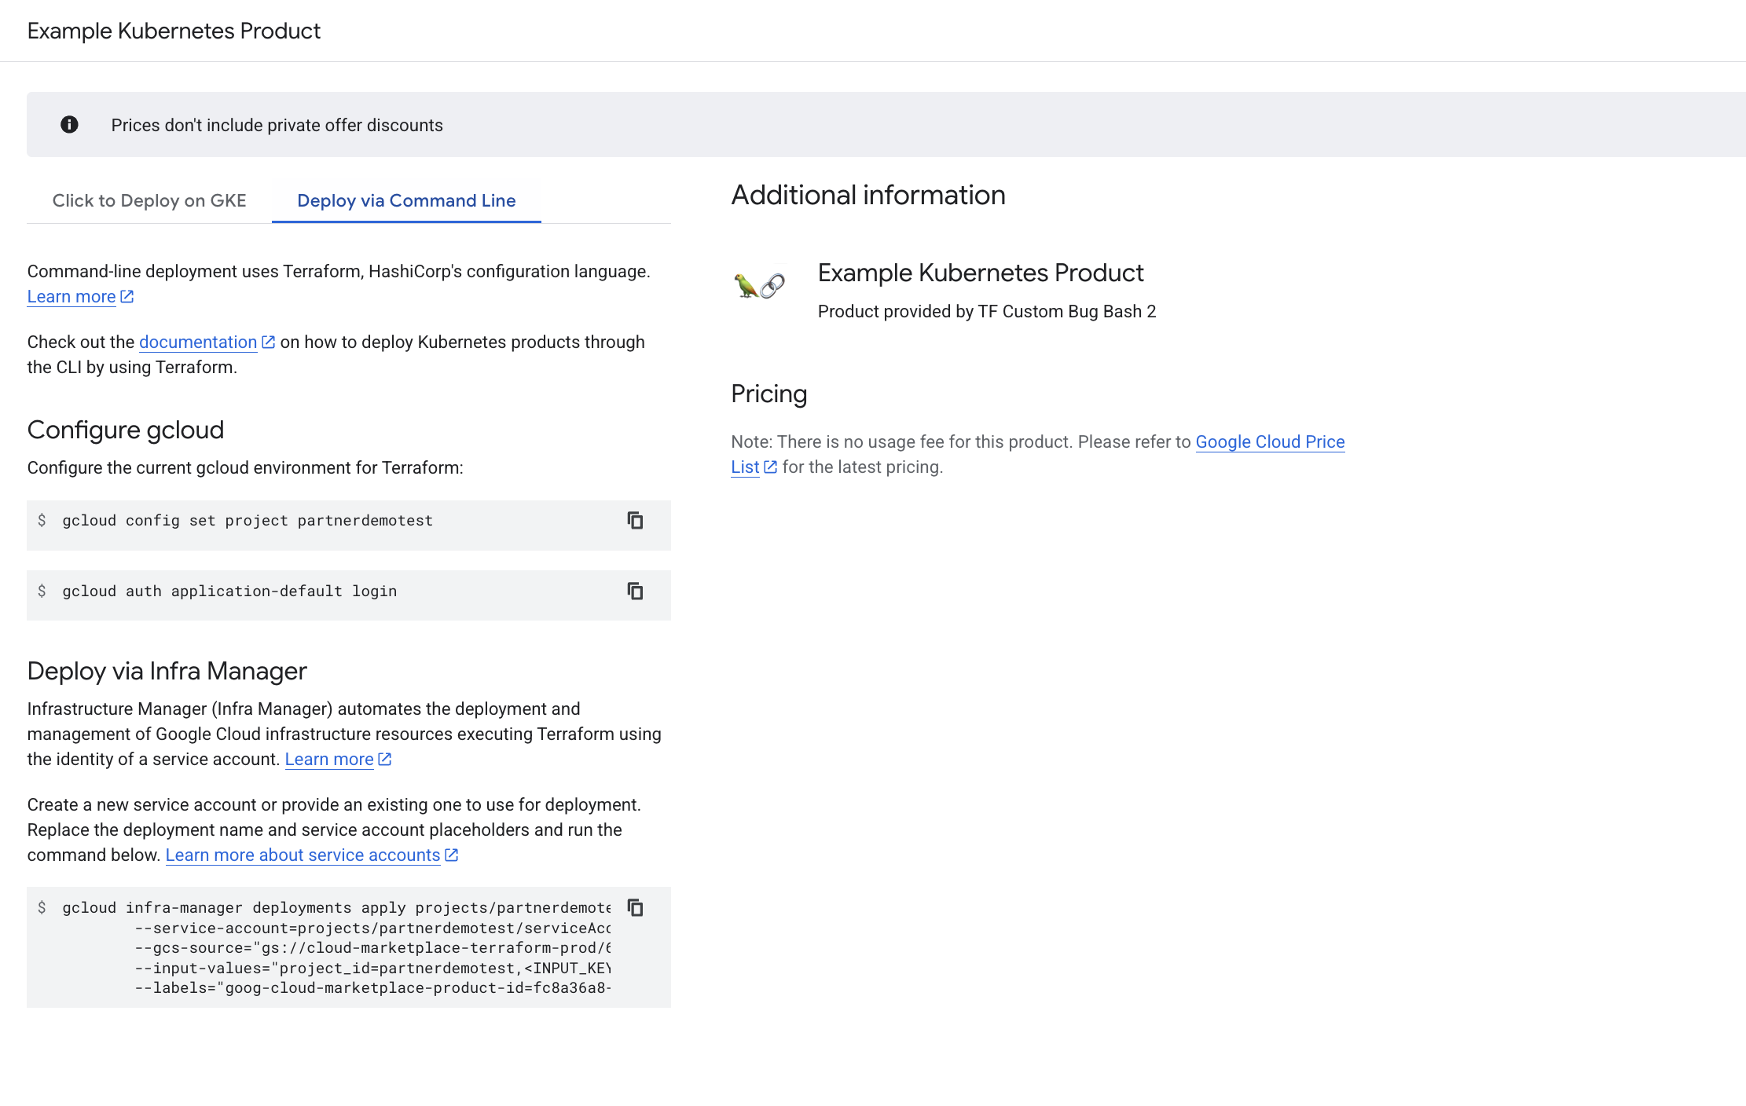Open the documentation link
The width and height of the screenshot is (1746, 1106).
[x=198, y=342]
